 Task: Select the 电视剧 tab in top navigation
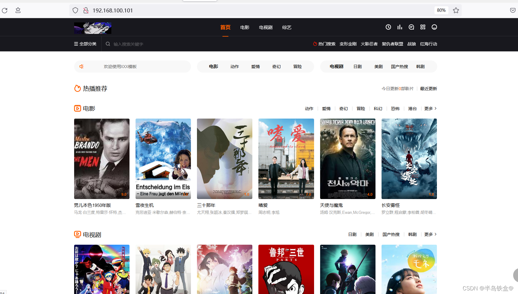pos(266,28)
